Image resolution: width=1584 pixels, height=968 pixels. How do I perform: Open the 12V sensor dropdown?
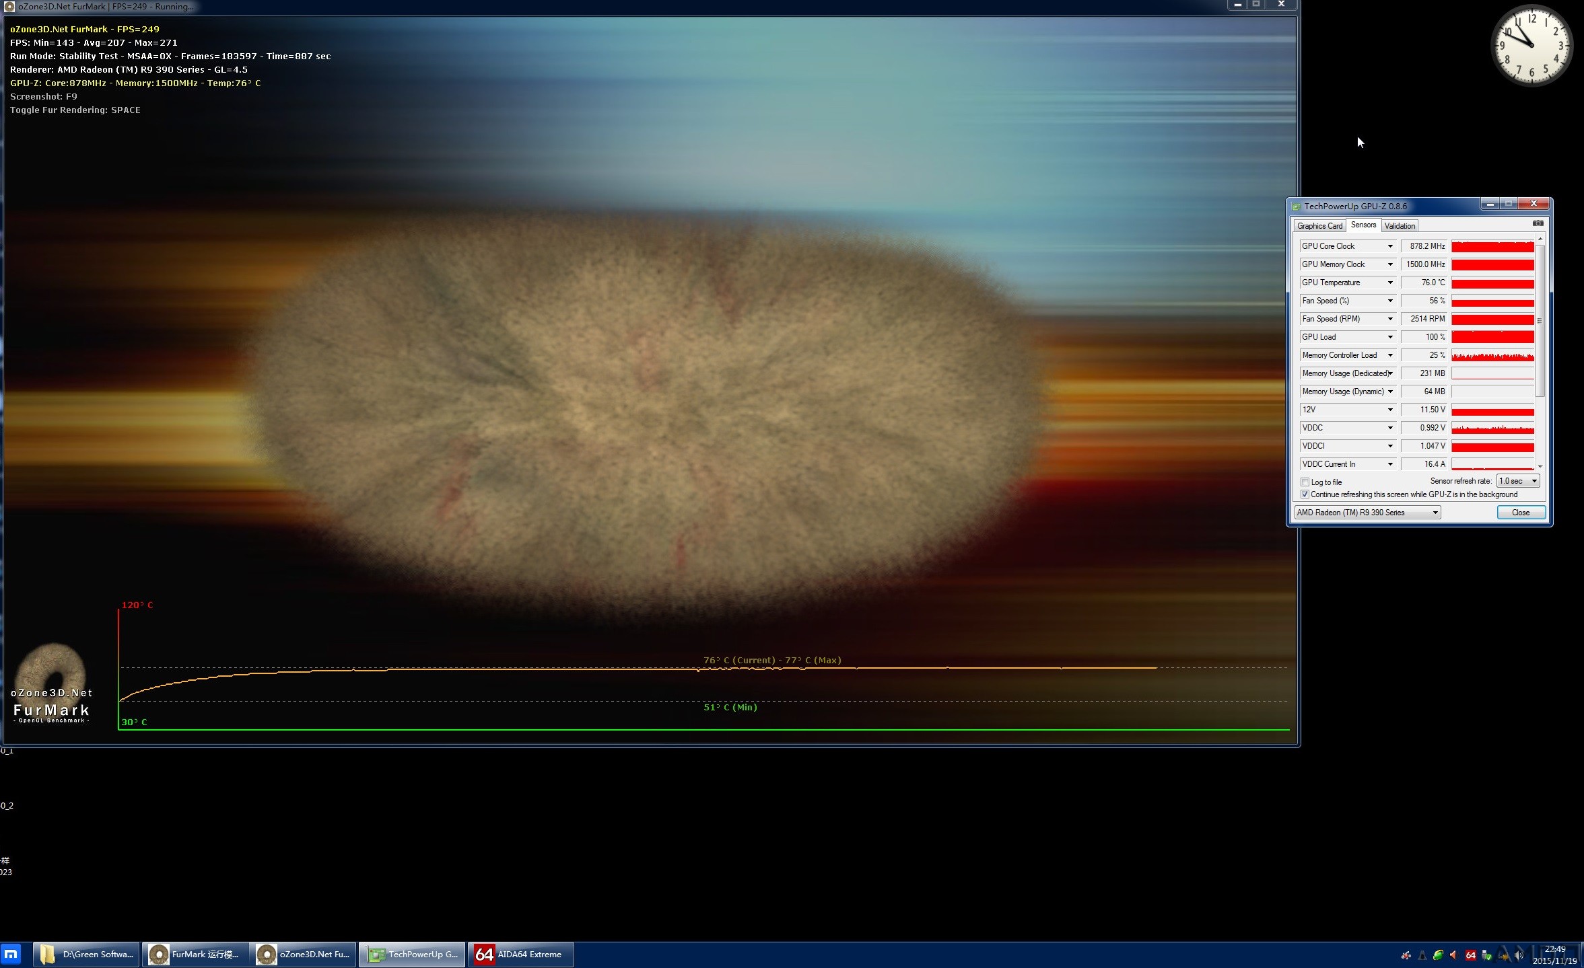tap(1390, 410)
